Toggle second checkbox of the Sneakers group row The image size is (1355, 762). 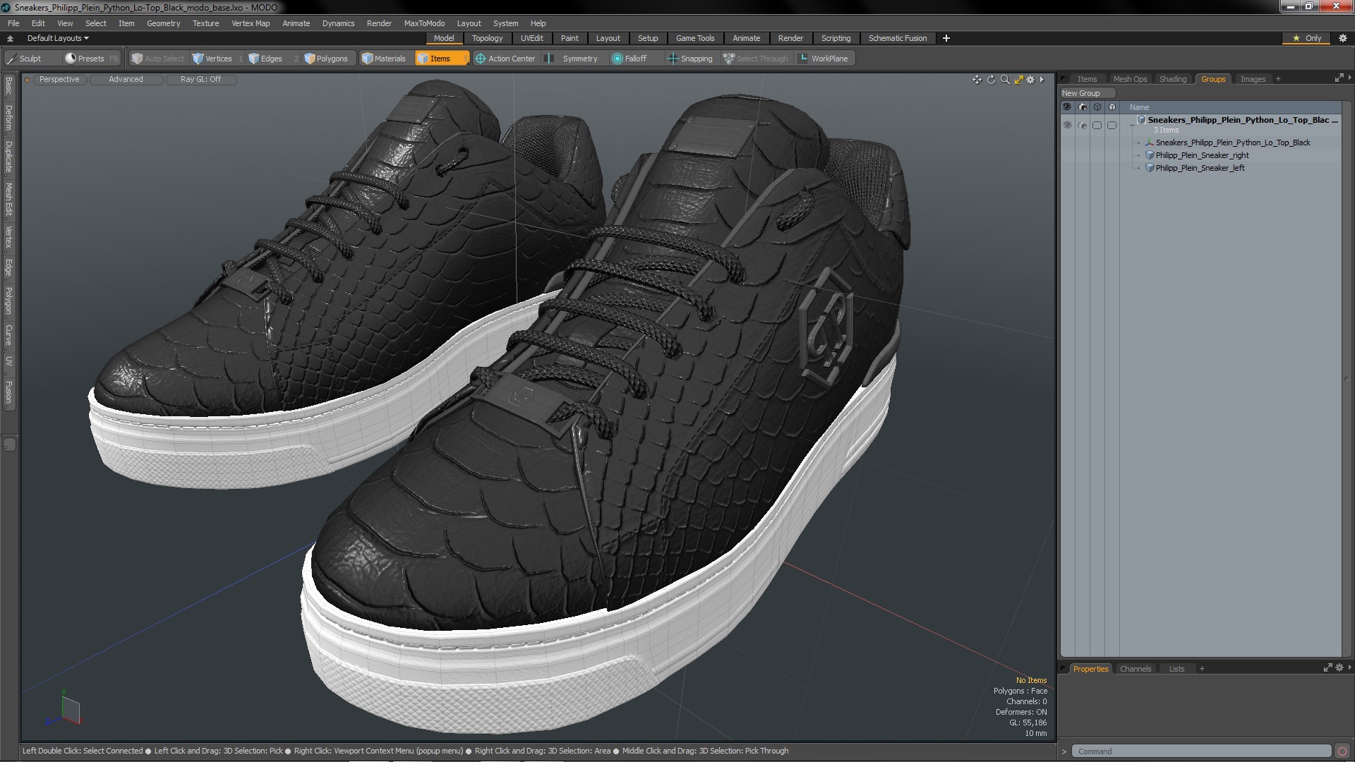pos(1112,126)
